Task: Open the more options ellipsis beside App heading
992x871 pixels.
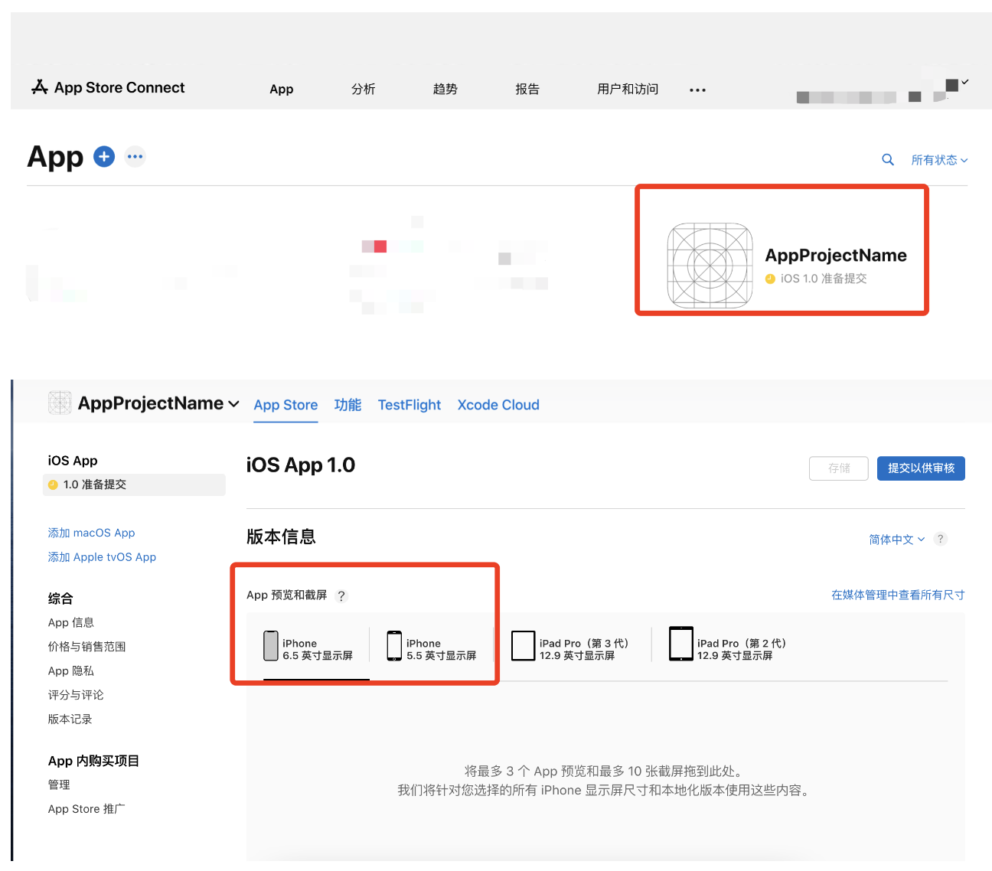Action: (x=135, y=156)
